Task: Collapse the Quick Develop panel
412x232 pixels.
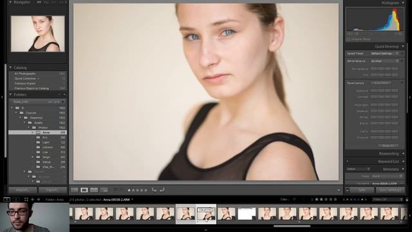Action: 403,46
